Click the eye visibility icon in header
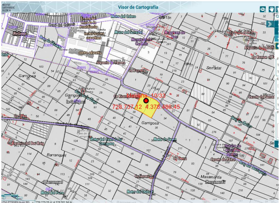This screenshot has height=203, width=279. [263, 9]
